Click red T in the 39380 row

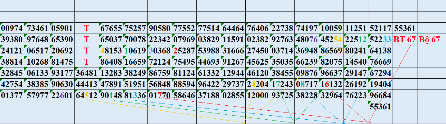pos(87,39)
